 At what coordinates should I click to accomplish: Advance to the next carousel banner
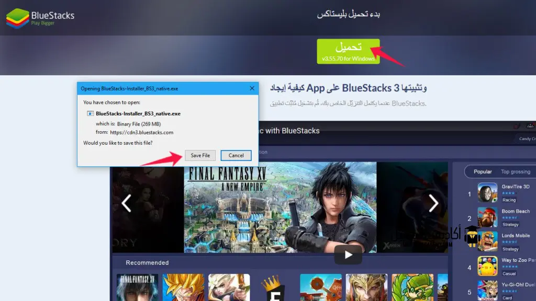[x=433, y=203]
